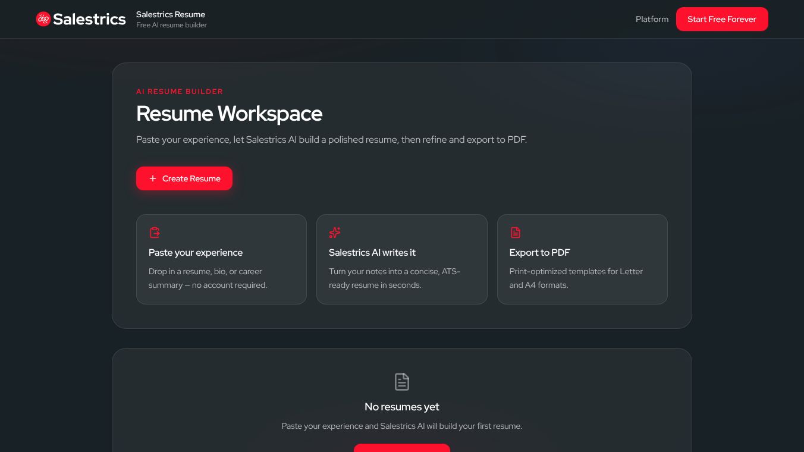Click the No resumes yet heading
The width and height of the screenshot is (804, 452).
[402, 407]
